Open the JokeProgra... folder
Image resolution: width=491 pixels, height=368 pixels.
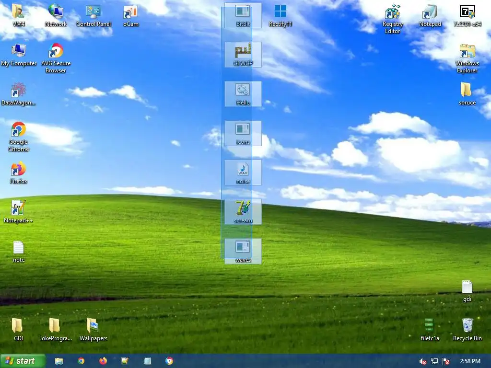tap(56, 330)
